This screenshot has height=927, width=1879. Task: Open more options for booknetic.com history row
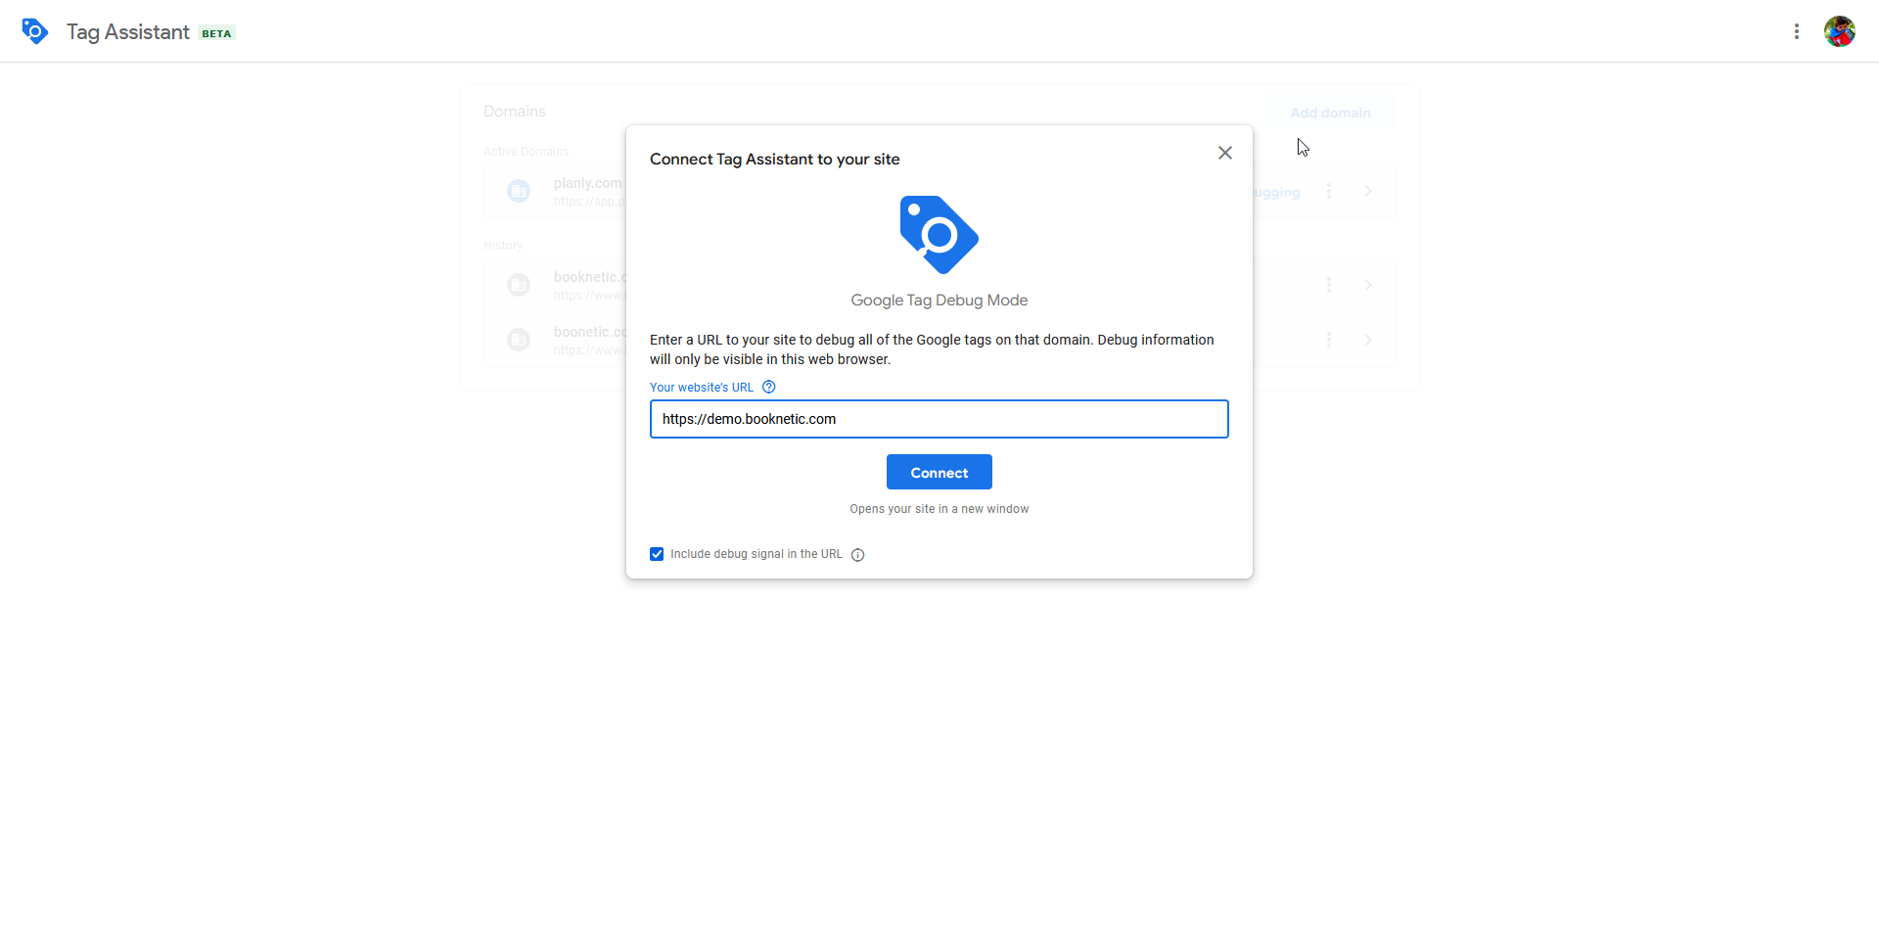(x=1329, y=285)
